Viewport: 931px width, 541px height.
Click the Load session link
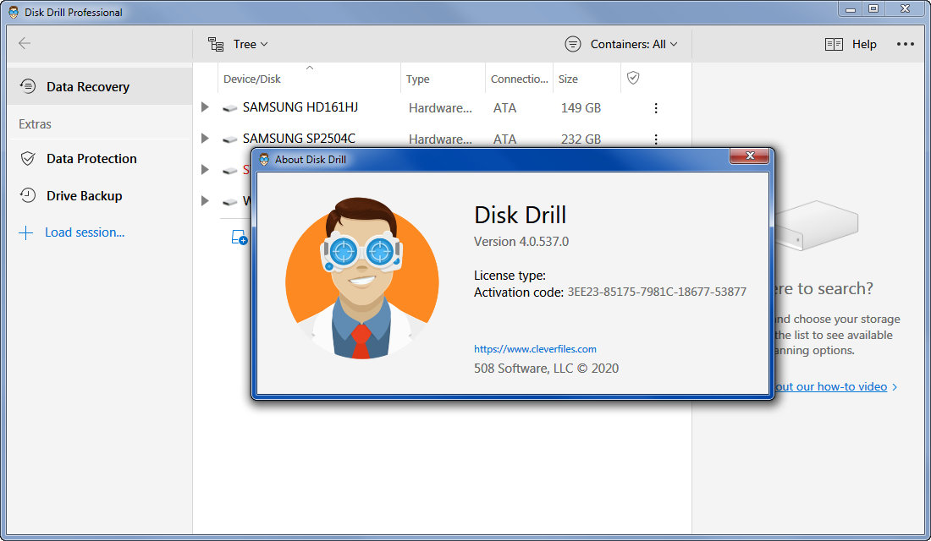coord(85,232)
